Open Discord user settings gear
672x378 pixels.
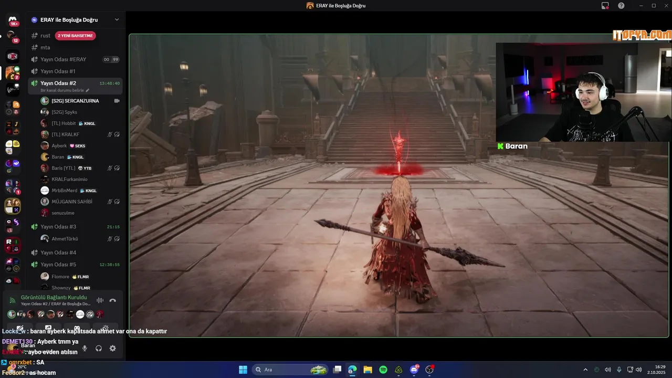coord(112,349)
